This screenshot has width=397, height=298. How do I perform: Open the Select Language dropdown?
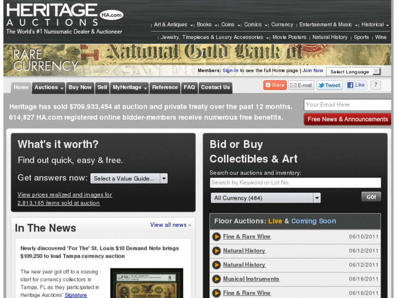pos(353,72)
